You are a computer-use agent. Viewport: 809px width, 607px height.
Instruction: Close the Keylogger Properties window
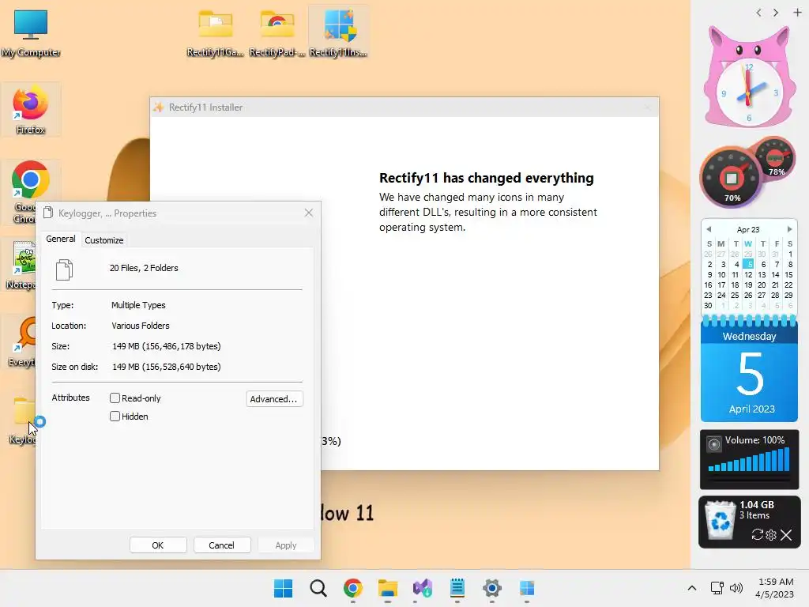pos(309,213)
